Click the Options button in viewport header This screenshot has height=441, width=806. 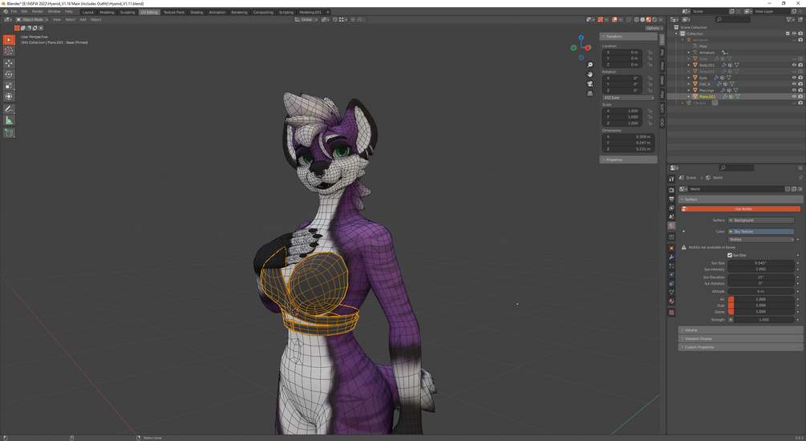click(x=653, y=28)
